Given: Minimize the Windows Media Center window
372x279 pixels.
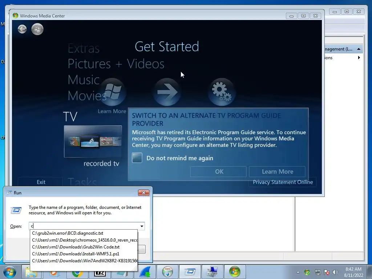Looking at the screenshot, I should click(x=292, y=16).
